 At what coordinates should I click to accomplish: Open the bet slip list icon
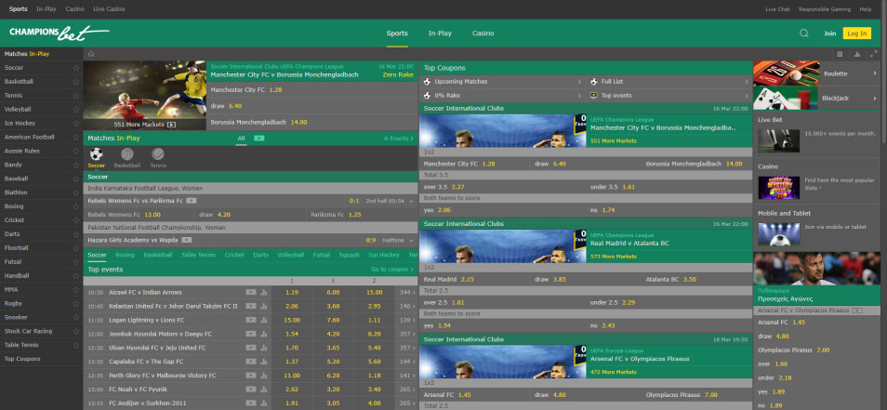point(840,54)
